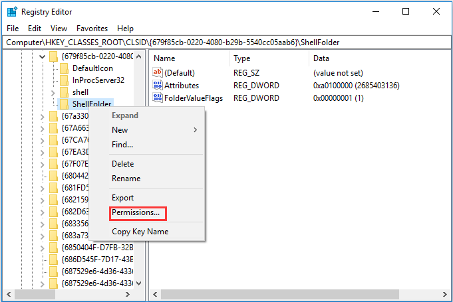The width and height of the screenshot is (453, 302).
Task: Click values pane horizontal scroll-right arrow
Action: pos(444,294)
